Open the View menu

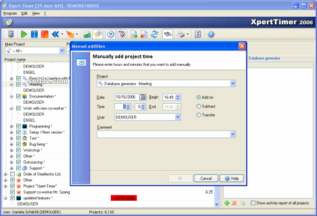tap(36, 13)
